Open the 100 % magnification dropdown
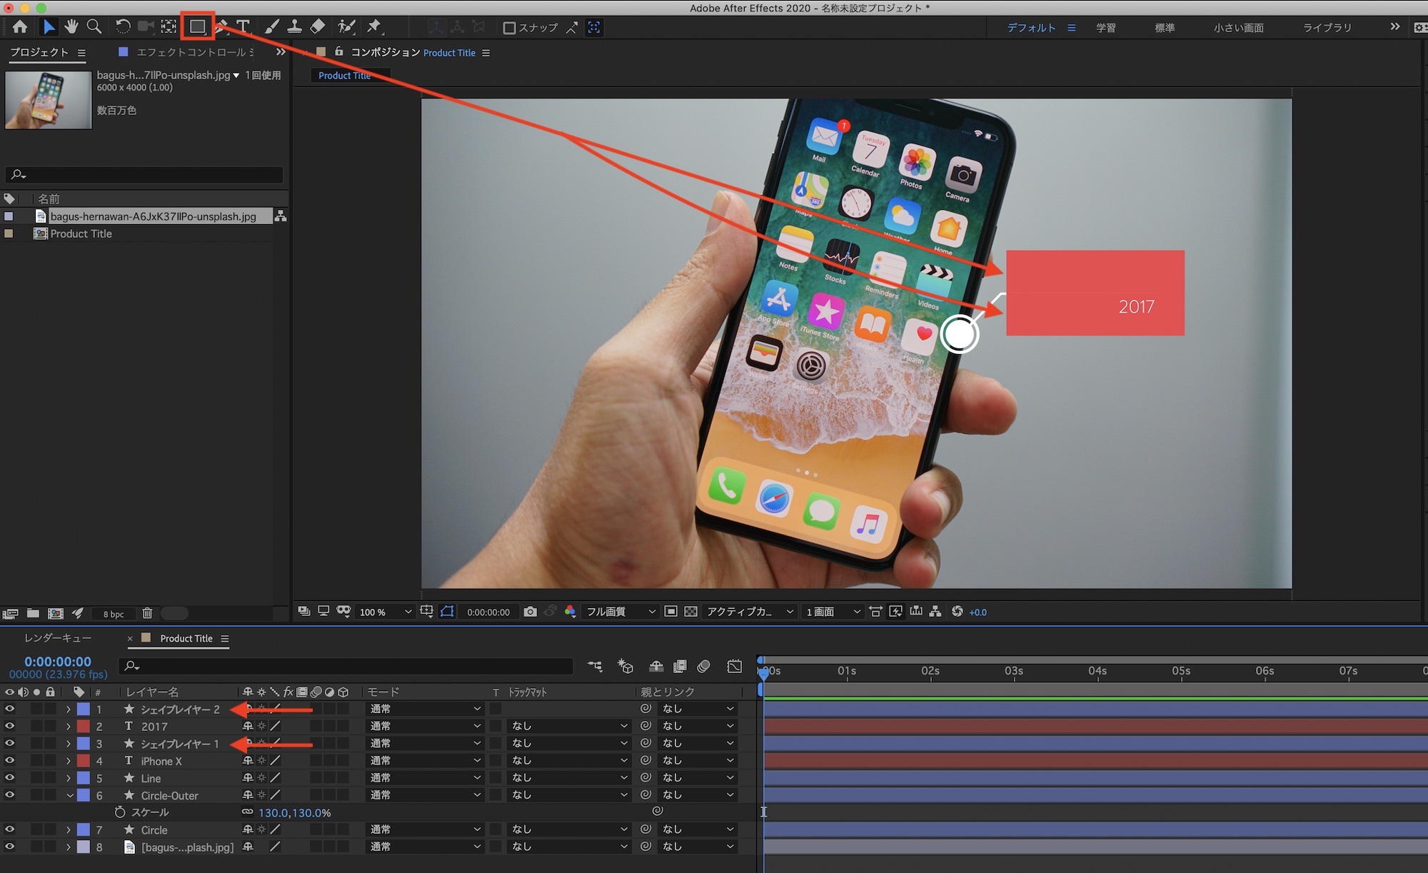1428x873 pixels. (386, 612)
